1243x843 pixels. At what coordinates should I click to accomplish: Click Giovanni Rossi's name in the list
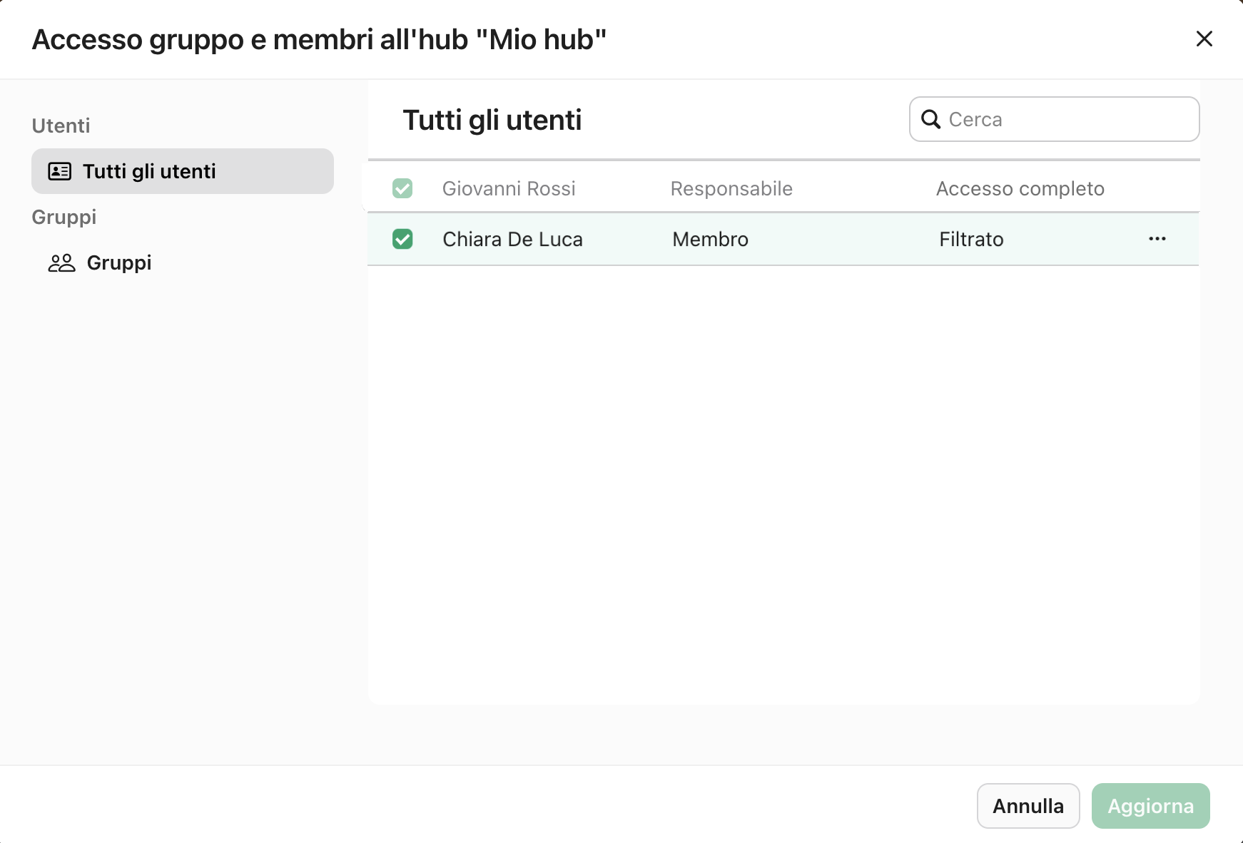coord(509,188)
